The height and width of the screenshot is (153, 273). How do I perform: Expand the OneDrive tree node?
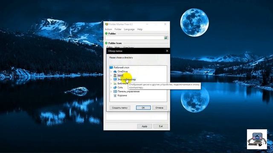pos(111,71)
